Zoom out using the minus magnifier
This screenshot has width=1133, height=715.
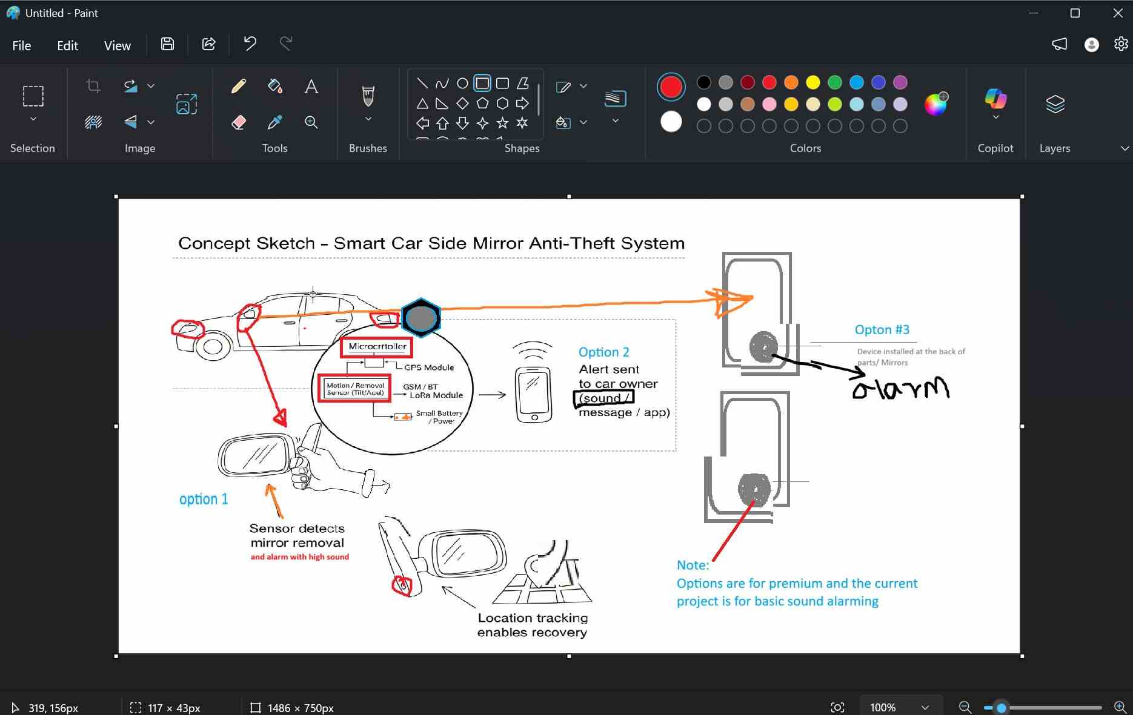[x=965, y=707]
